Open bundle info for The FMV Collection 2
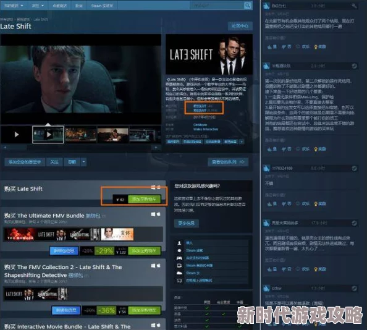Viewport: 367px width, 330px height. (x=66, y=310)
